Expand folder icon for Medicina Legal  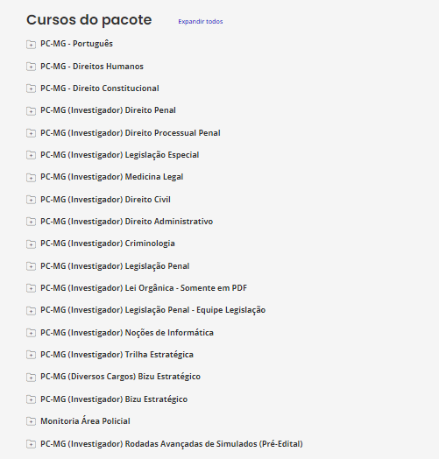tap(31, 177)
